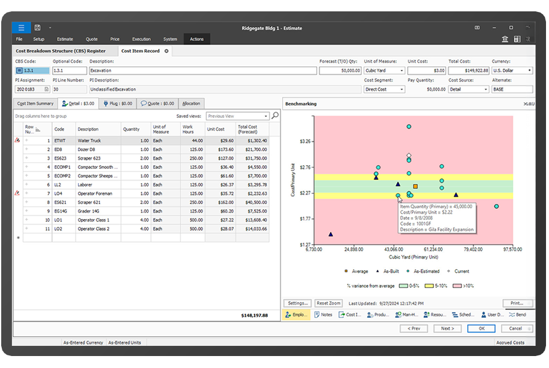The width and height of the screenshot is (549, 368).
Task: Click the Reset Zoom button
Action: tap(328, 303)
